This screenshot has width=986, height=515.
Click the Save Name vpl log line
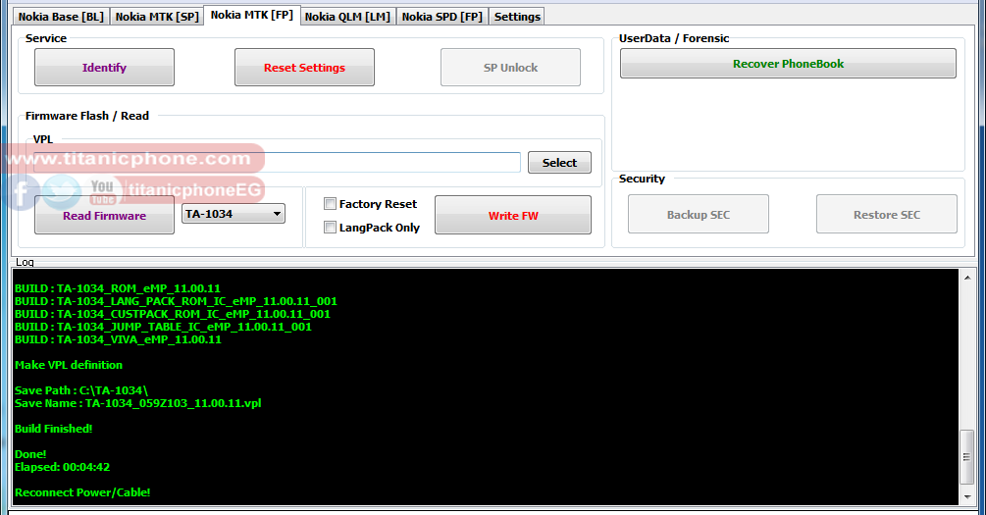(x=138, y=403)
